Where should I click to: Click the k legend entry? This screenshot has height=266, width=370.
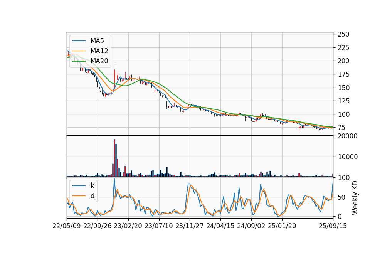(92, 185)
